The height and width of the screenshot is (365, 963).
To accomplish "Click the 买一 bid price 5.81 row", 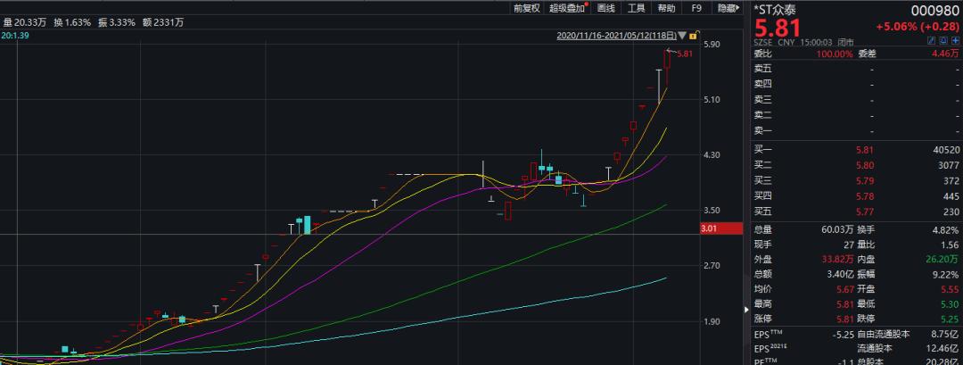I will point(856,149).
